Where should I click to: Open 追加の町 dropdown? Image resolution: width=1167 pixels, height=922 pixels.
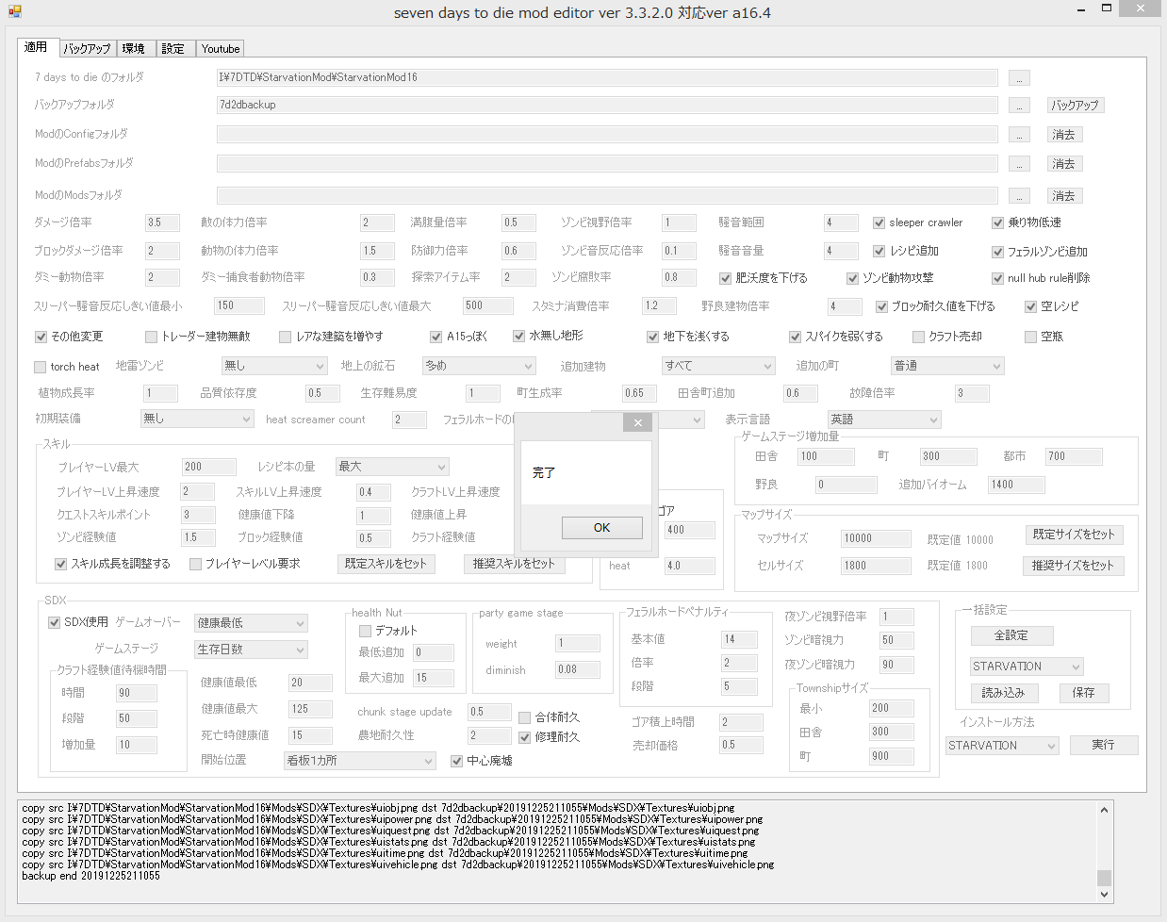[947, 366]
